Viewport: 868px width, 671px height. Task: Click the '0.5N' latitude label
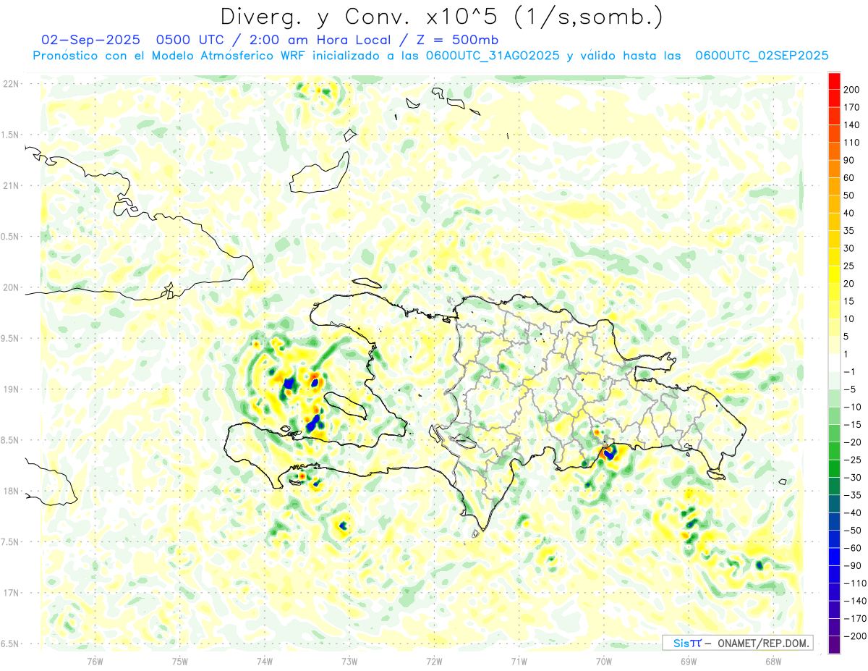coord(10,236)
